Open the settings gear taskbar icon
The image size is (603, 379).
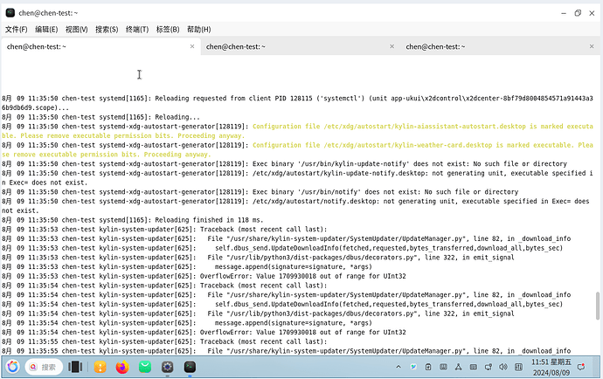[x=167, y=367]
